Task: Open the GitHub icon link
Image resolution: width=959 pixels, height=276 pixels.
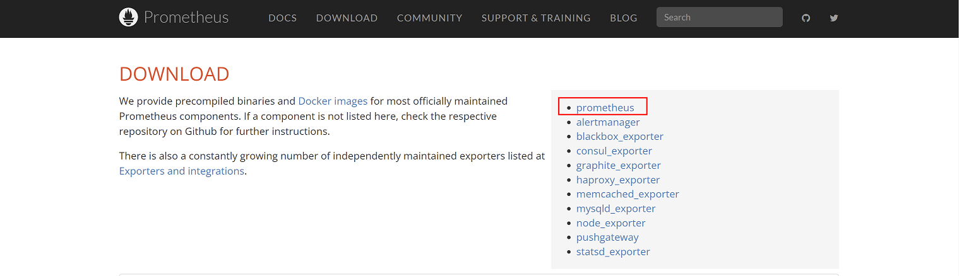Action: coord(806,18)
